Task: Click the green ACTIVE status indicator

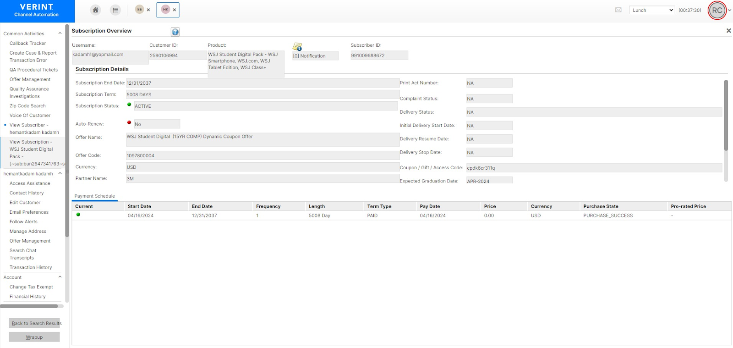Action: point(129,105)
